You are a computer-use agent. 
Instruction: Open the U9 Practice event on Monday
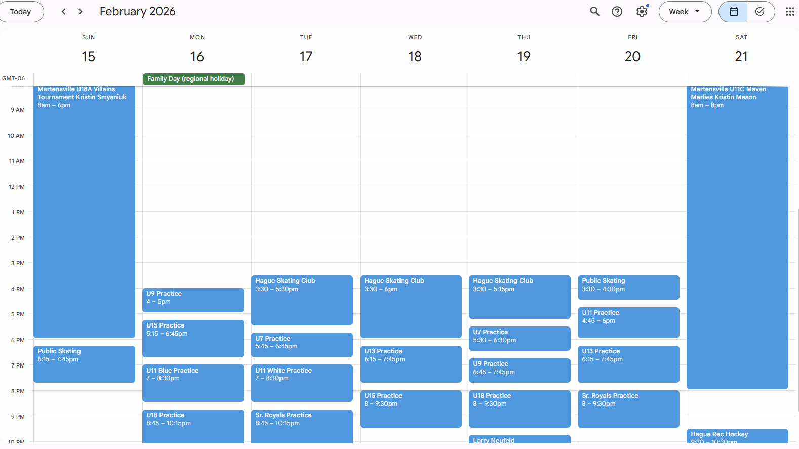pyautogui.click(x=193, y=300)
